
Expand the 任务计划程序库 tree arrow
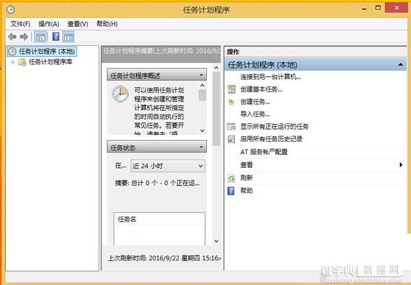click(12, 62)
